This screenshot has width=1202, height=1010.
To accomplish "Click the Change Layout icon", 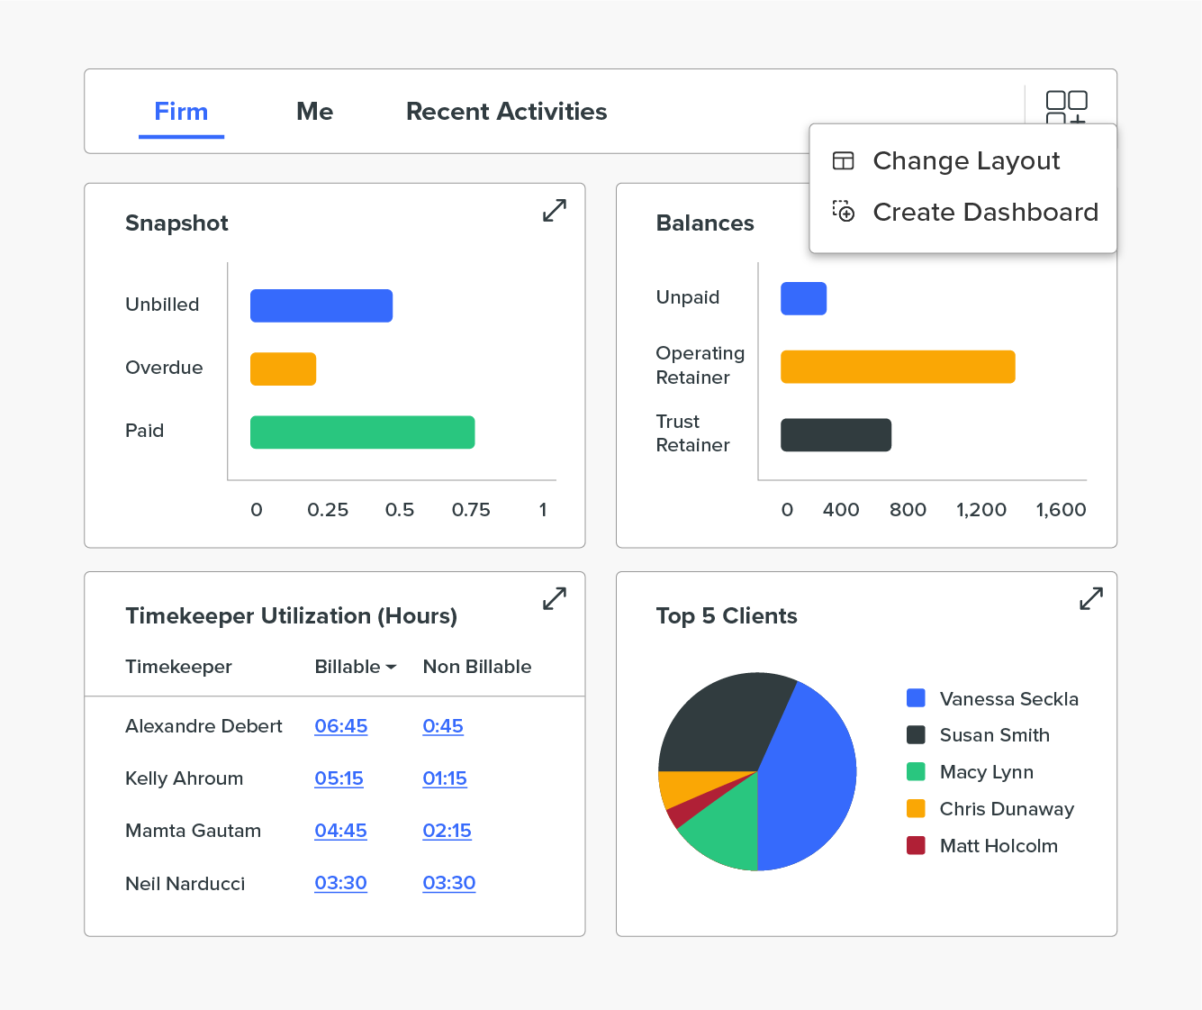I will tap(843, 161).
